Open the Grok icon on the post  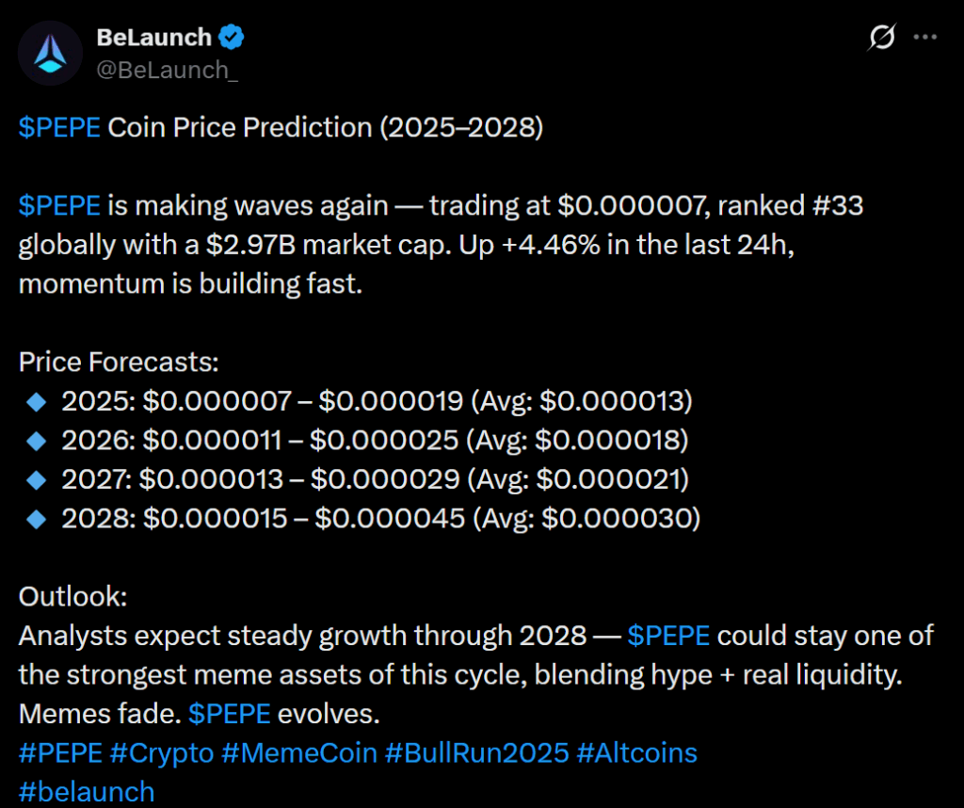tap(882, 38)
